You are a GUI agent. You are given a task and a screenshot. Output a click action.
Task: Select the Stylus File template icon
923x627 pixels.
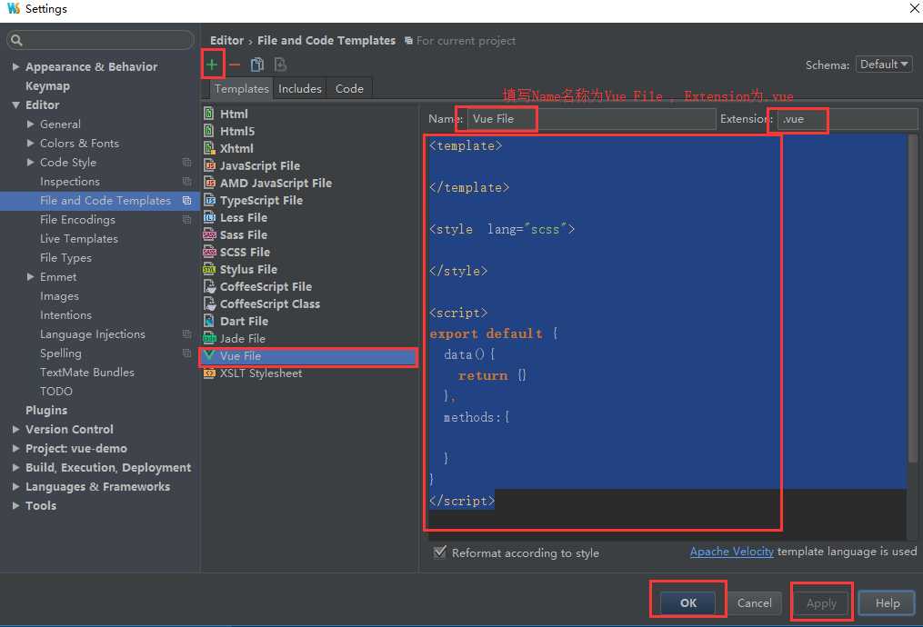(209, 269)
